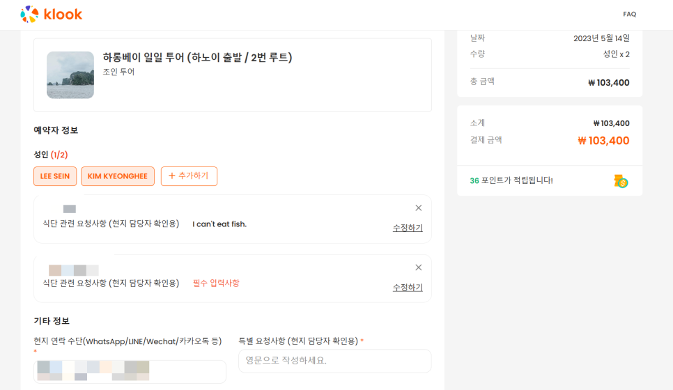Click the Klook logo

[51, 14]
